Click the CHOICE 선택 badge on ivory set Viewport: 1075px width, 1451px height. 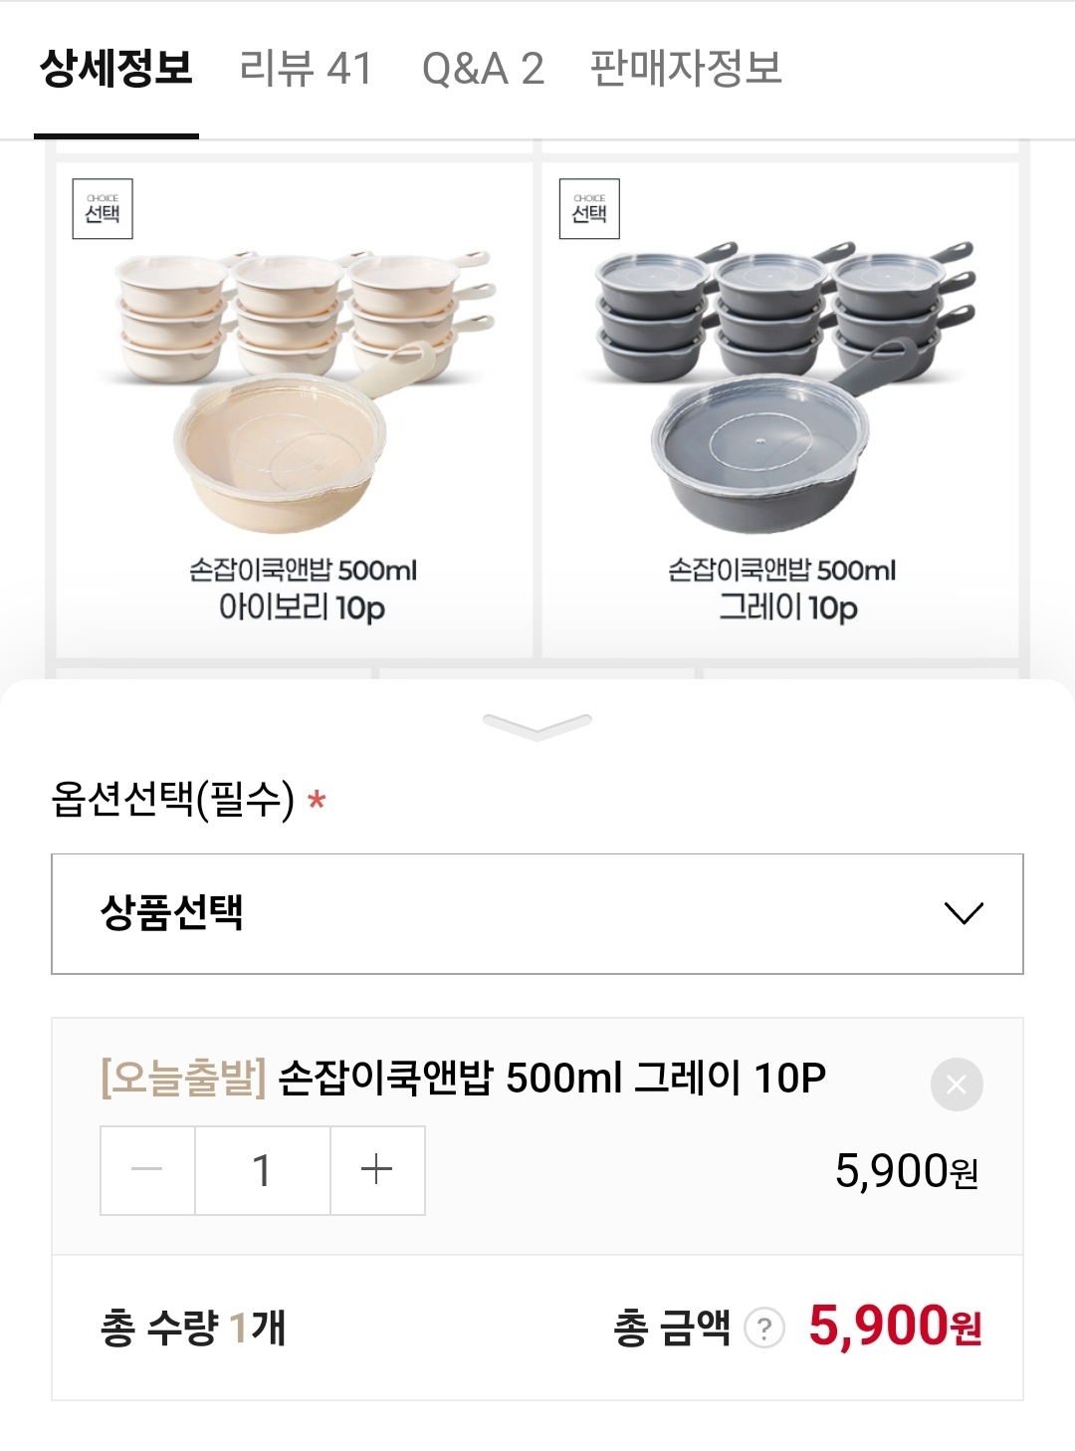click(103, 209)
